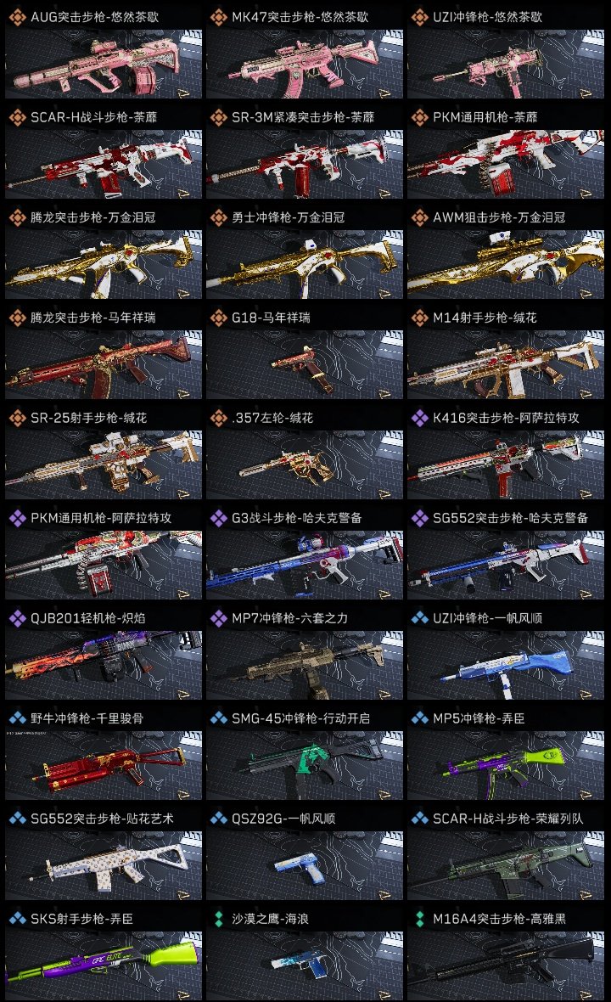Choose the AWM狙击步枪-万金泪冠 gold skin
Screen dimensions: 611x1002
point(506,265)
